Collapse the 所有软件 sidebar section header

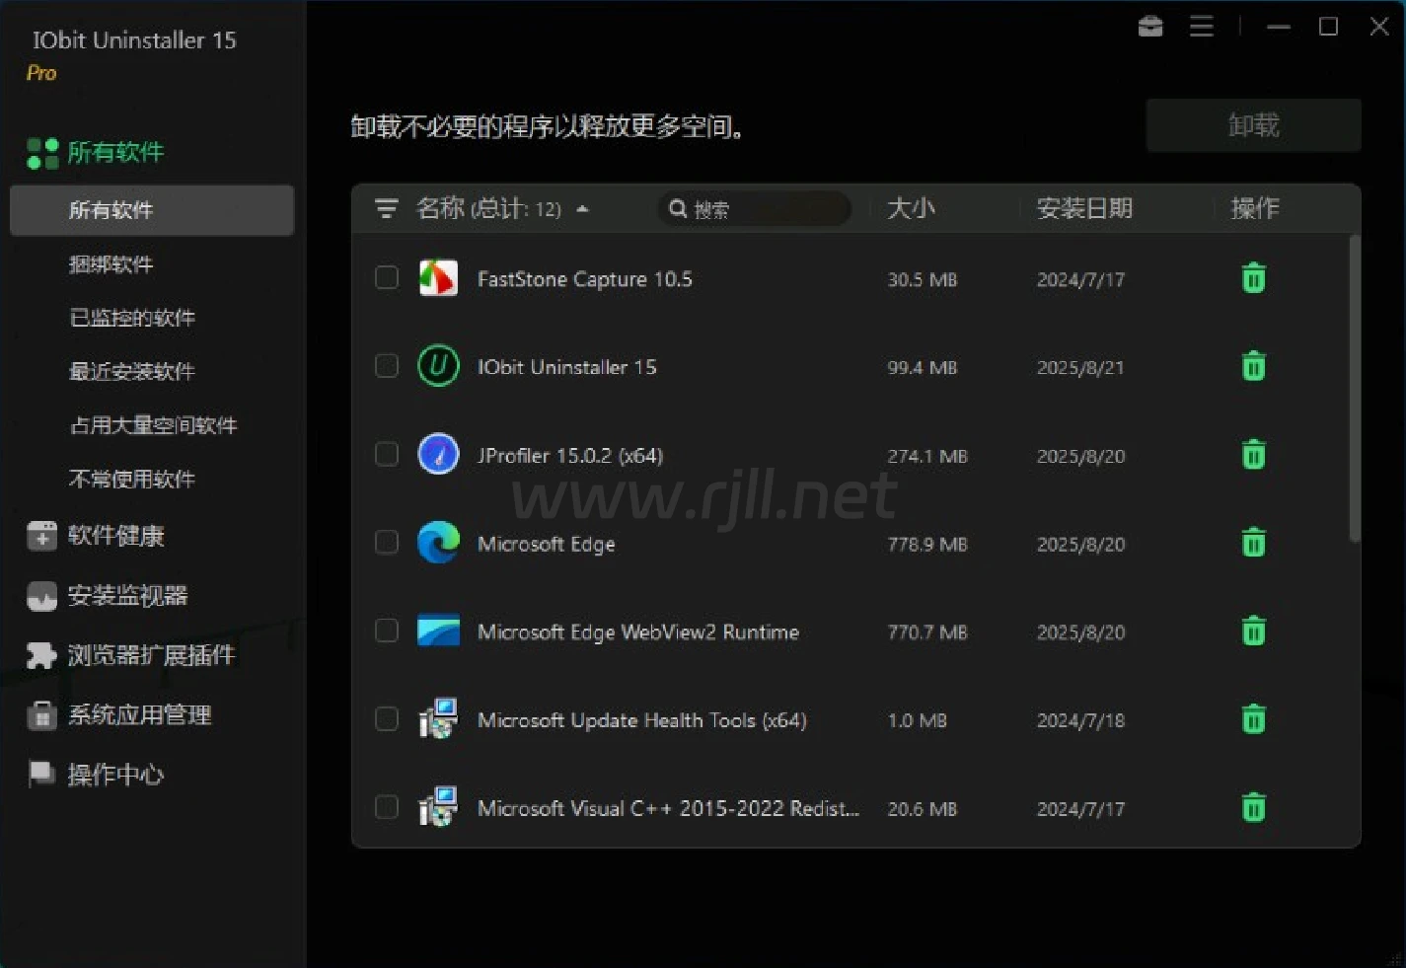tap(114, 152)
